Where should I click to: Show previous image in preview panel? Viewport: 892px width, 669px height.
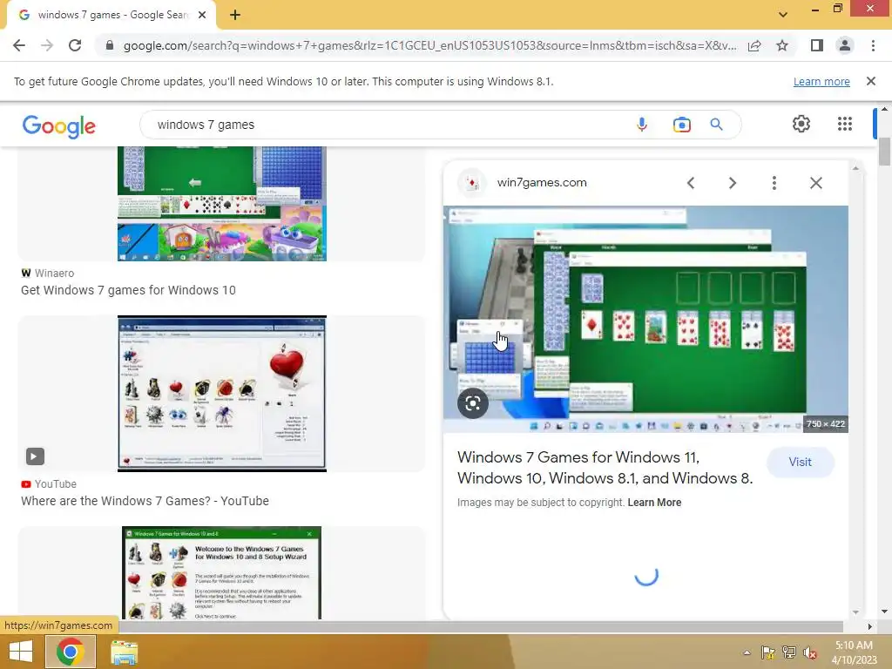click(691, 183)
